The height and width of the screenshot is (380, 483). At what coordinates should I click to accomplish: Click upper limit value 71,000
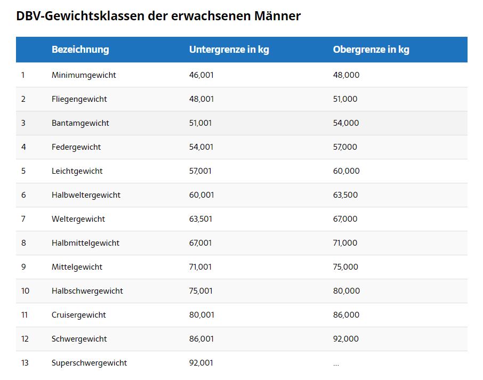tap(345, 243)
